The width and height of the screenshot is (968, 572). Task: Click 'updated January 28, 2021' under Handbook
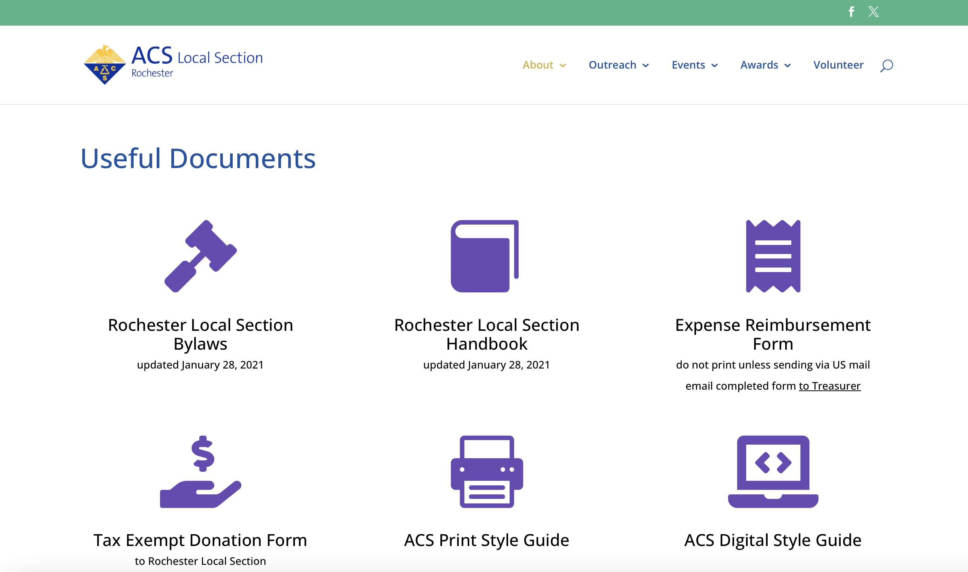[487, 365]
